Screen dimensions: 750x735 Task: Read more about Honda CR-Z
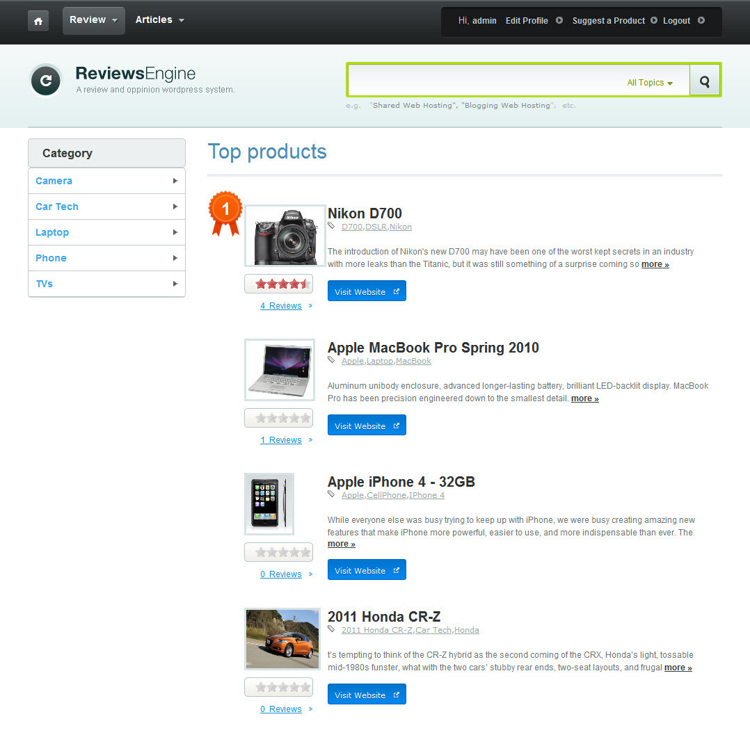pyautogui.click(x=678, y=668)
